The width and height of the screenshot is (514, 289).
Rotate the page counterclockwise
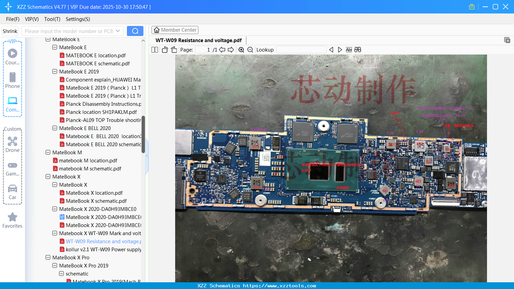click(165, 50)
